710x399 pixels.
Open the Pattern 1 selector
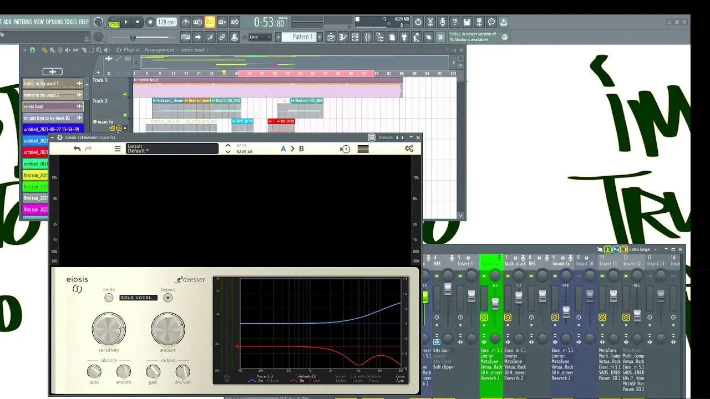click(300, 37)
